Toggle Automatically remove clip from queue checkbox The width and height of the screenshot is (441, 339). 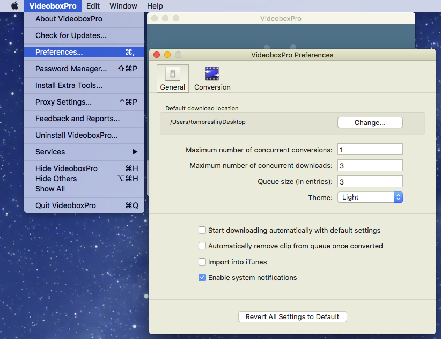(202, 246)
